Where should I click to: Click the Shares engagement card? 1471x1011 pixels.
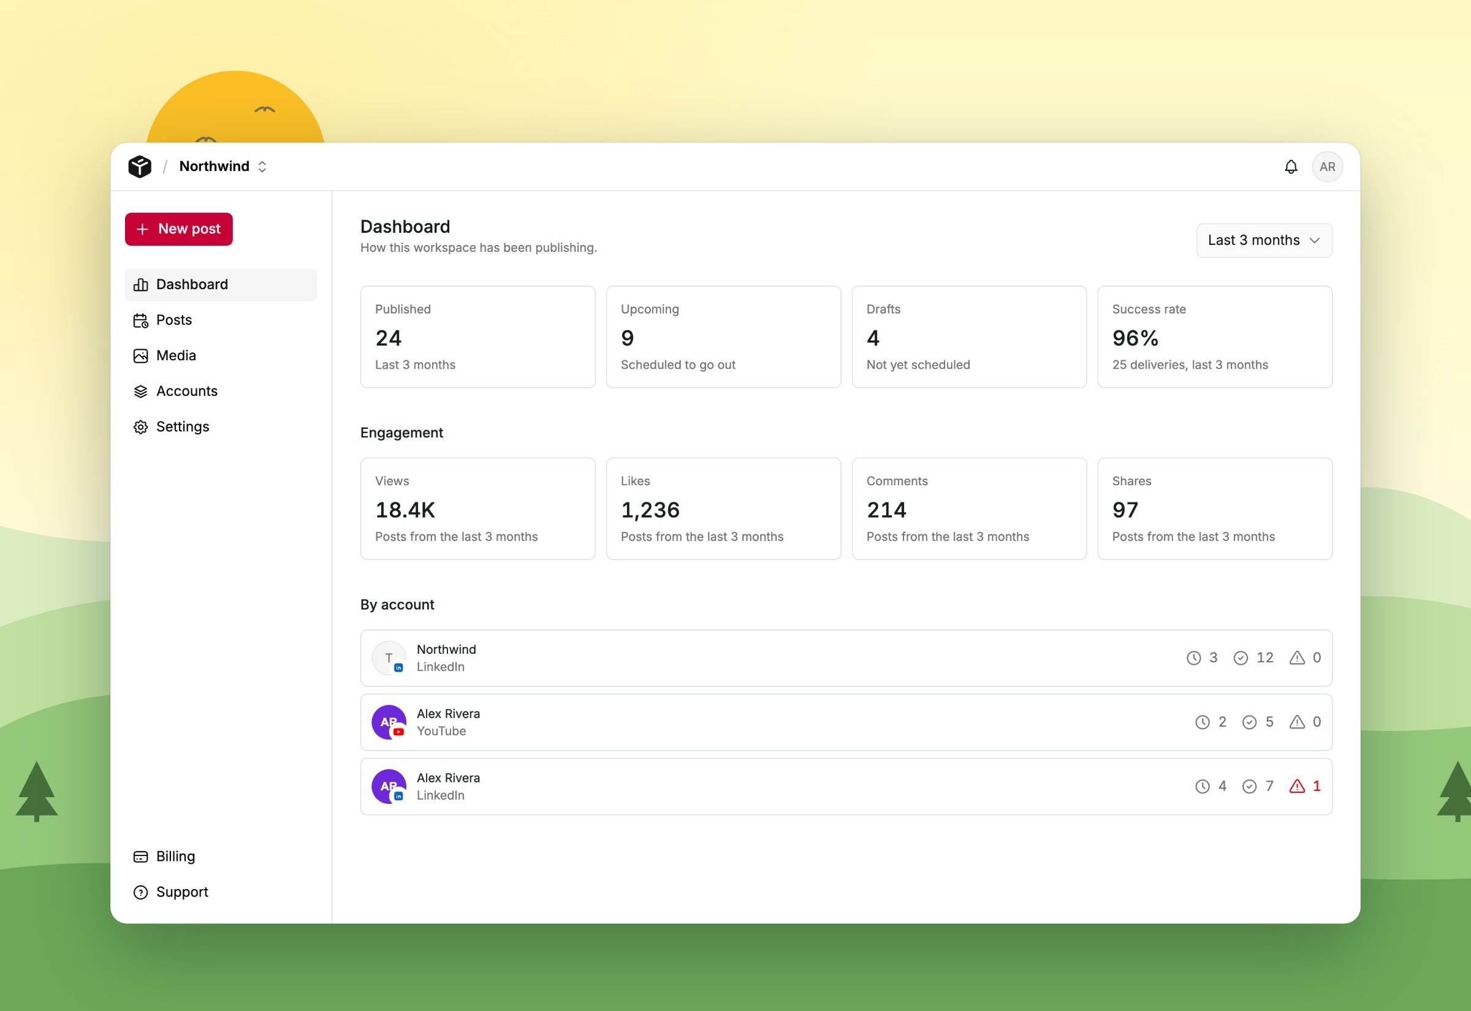(1215, 509)
